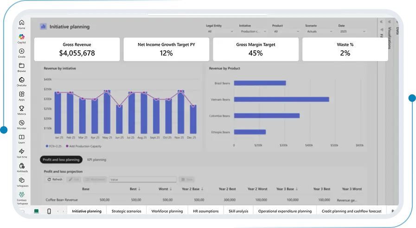Image resolution: width=416 pixels, height=228 pixels.
Task: Open Workloads in the sidebar
Action: pos(22,167)
